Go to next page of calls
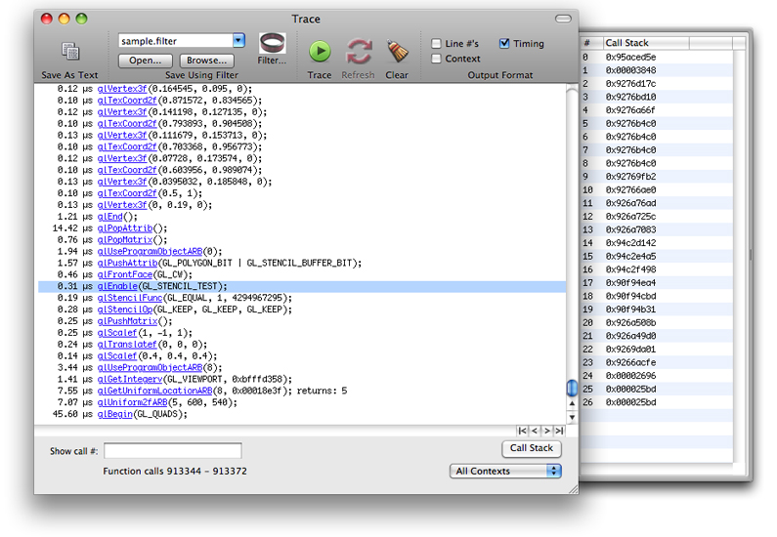 (547, 431)
